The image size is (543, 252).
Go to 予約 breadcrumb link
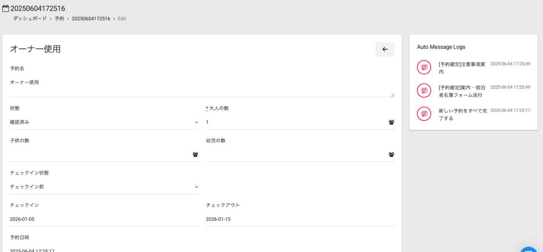(59, 19)
